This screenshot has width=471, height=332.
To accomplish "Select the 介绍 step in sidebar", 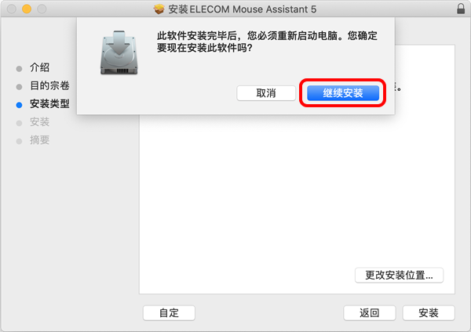I will [x=39, y=67].
